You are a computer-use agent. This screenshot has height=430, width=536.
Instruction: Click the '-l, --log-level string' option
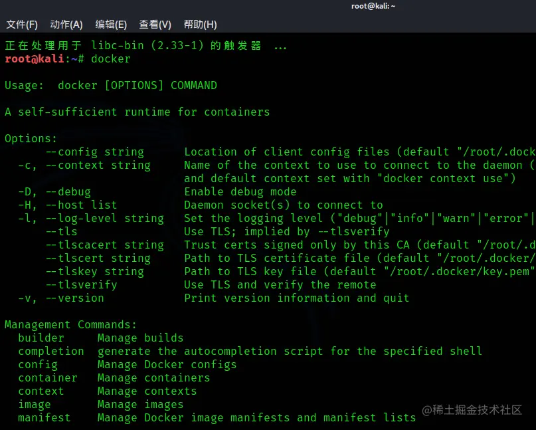point(91,218)
